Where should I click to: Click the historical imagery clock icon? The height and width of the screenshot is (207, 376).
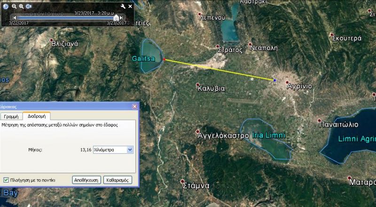[5, 6]
